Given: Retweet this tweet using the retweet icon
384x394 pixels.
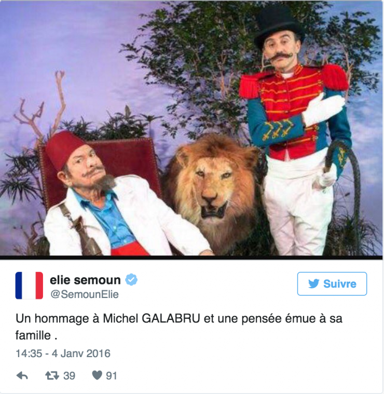Looking at the screenshot, I should tap(52, 376).
